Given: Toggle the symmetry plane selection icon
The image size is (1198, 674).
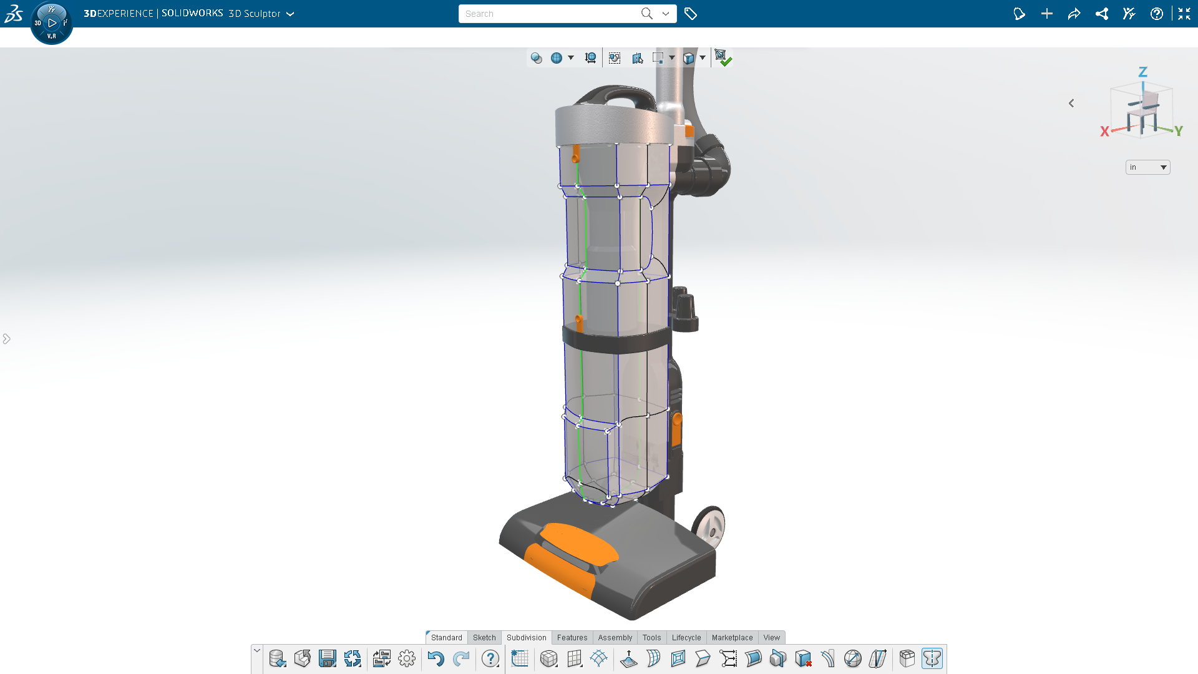Looking at the screenshot, I should point(637,58).
